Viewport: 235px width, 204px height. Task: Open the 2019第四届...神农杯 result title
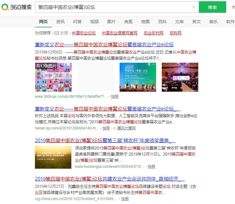pyautogui.click(x=105, y=141)
